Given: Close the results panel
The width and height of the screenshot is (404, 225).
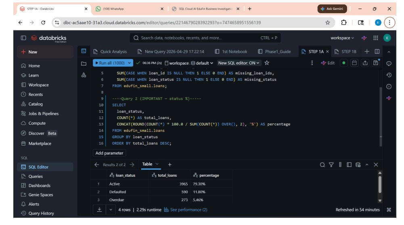Looking at the screenshot, I should [376, 165].
